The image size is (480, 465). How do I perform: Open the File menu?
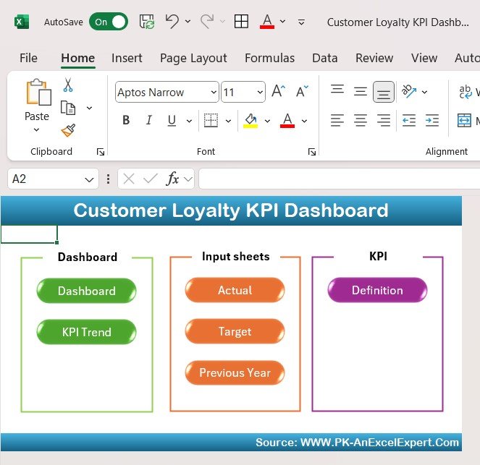tap(28, 58)
